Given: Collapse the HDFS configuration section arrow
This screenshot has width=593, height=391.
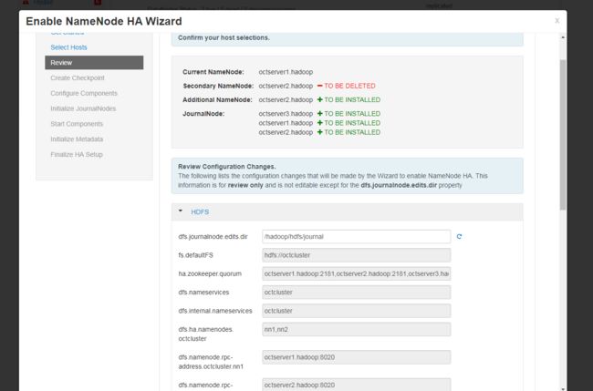Looking at the screenshot, I should pyautogui.click(x=181, y=211).
